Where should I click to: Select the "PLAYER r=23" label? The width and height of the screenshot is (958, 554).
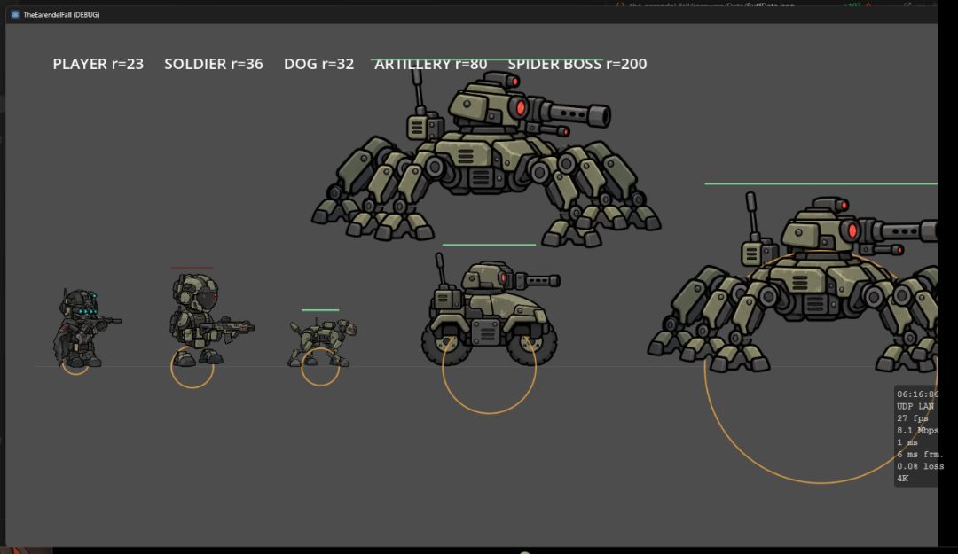[98, 64]
